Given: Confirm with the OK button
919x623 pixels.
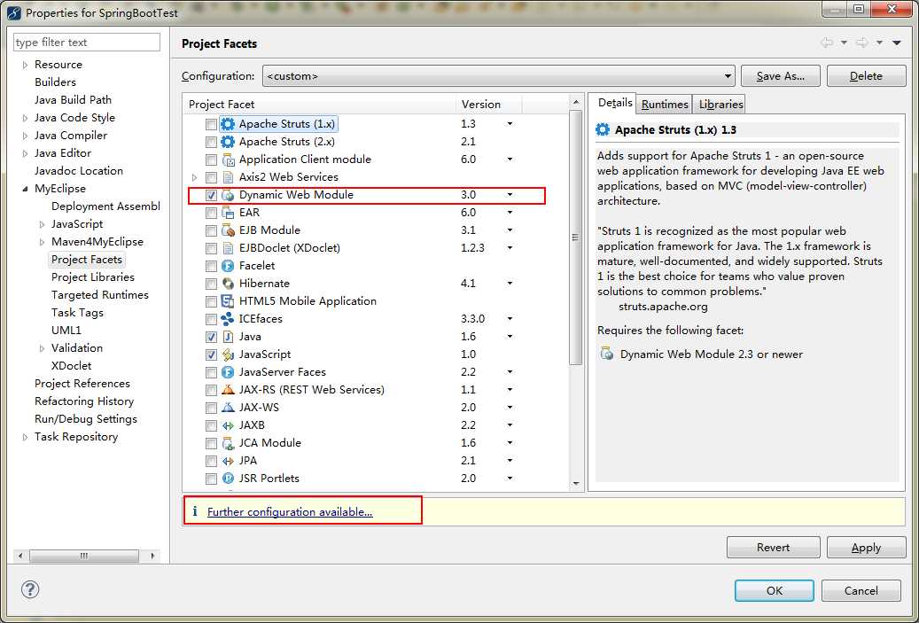Looking at the screenshot, I should click(774, 590).
